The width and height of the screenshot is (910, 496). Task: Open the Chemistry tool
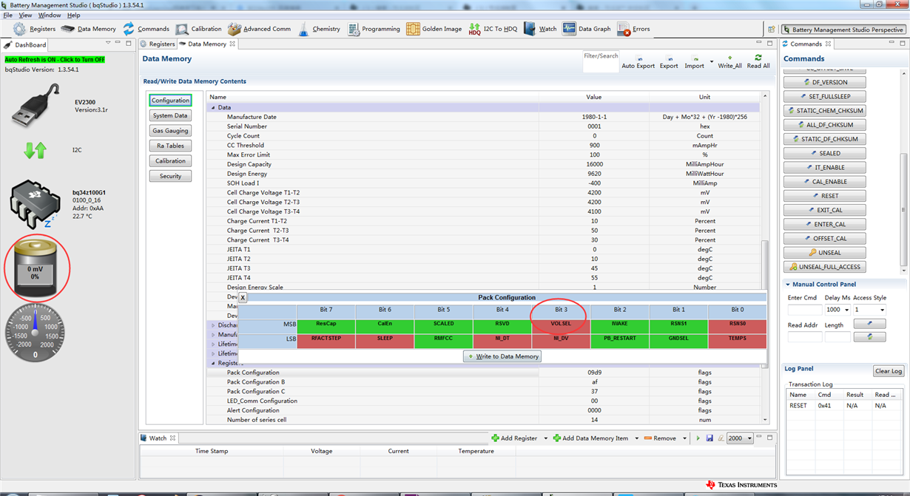[x=319, y=29]
